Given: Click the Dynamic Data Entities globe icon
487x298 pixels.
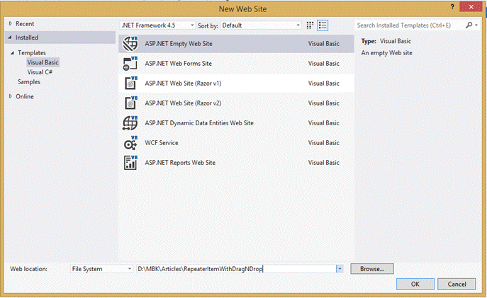Looking at the screenshot, I should (130, 122).
